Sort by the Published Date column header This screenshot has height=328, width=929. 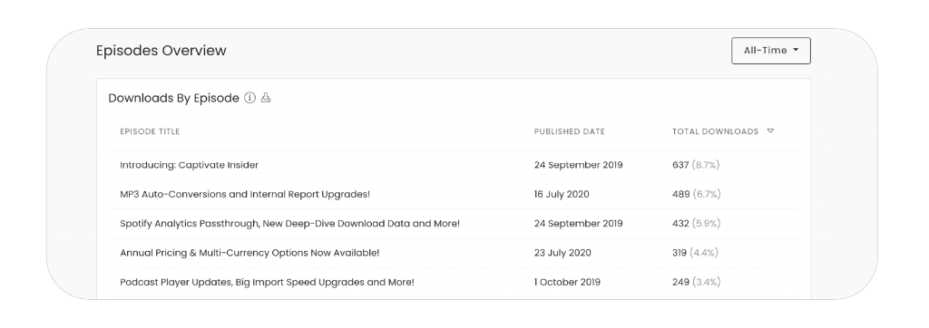pyautogui.click(x=570, y=131)
